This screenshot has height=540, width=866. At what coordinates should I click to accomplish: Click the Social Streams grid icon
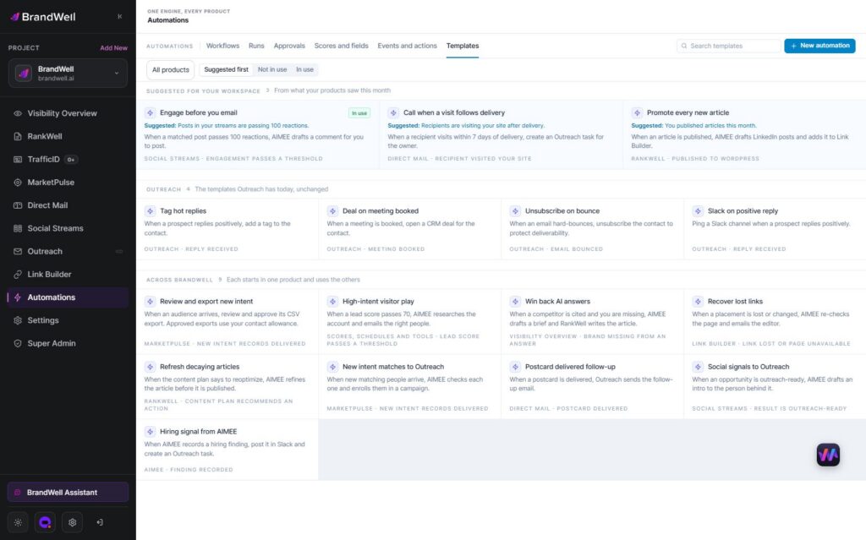pos(18,228)
